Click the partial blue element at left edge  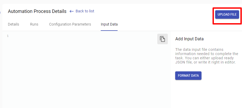(x=0, y=12)
